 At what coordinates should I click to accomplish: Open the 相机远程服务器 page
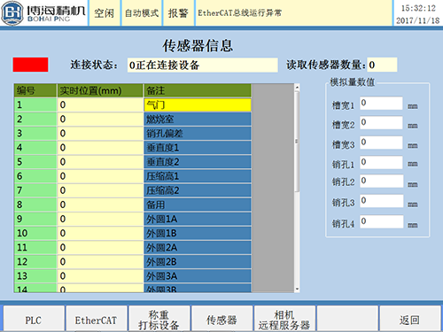click(x=284, y=320)
